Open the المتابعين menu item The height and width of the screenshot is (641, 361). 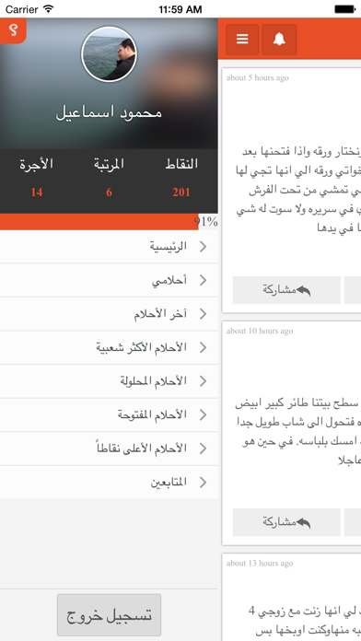109,483
